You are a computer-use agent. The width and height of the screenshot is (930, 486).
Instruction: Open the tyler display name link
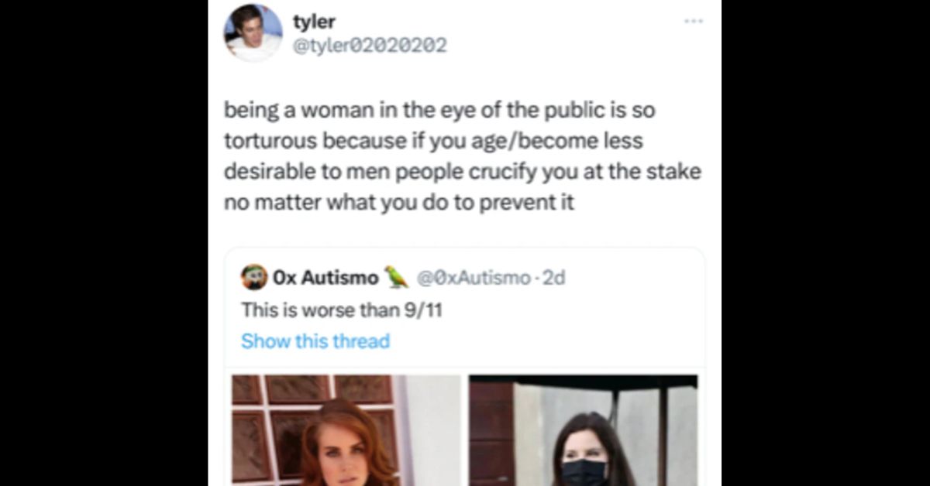pyautogui.click(x=313, y=22)
